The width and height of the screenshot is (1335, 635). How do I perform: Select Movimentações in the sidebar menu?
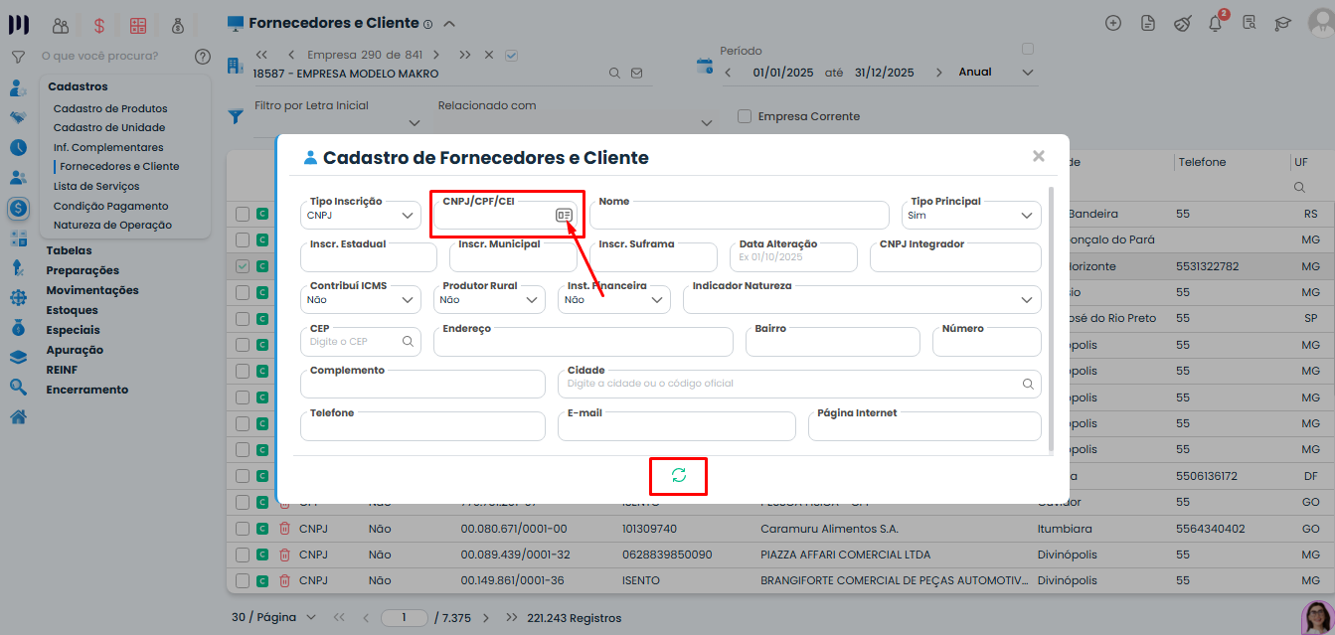(92, 290)
